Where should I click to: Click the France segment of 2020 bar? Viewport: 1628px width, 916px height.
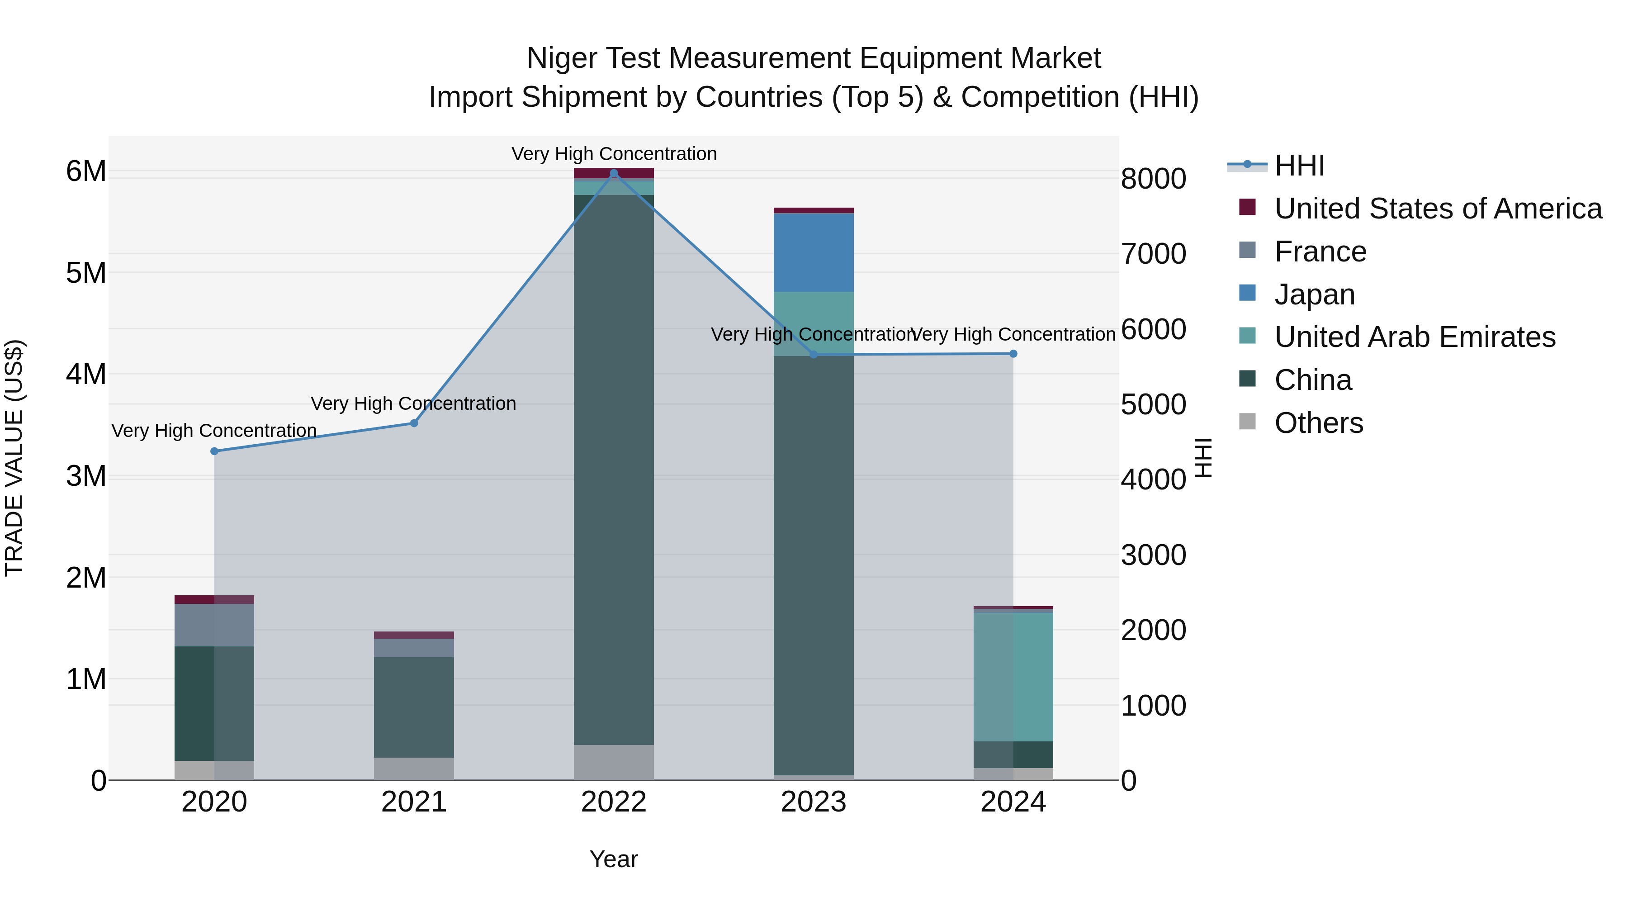(x=214, y=625)
